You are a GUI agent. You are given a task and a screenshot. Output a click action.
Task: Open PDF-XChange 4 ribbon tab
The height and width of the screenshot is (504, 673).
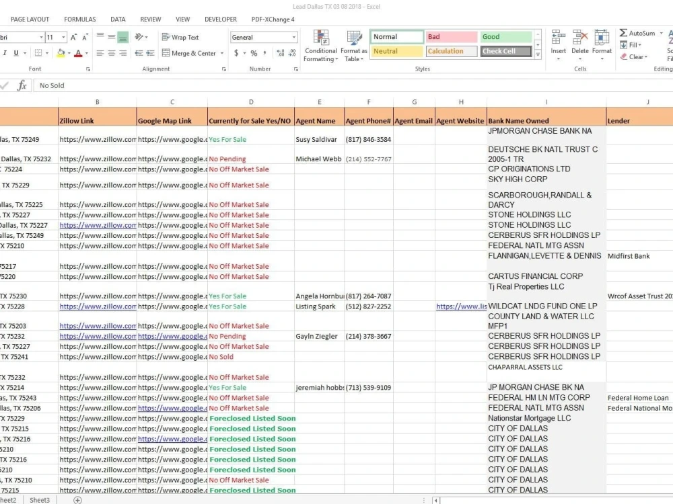click(x=273, y=19)
